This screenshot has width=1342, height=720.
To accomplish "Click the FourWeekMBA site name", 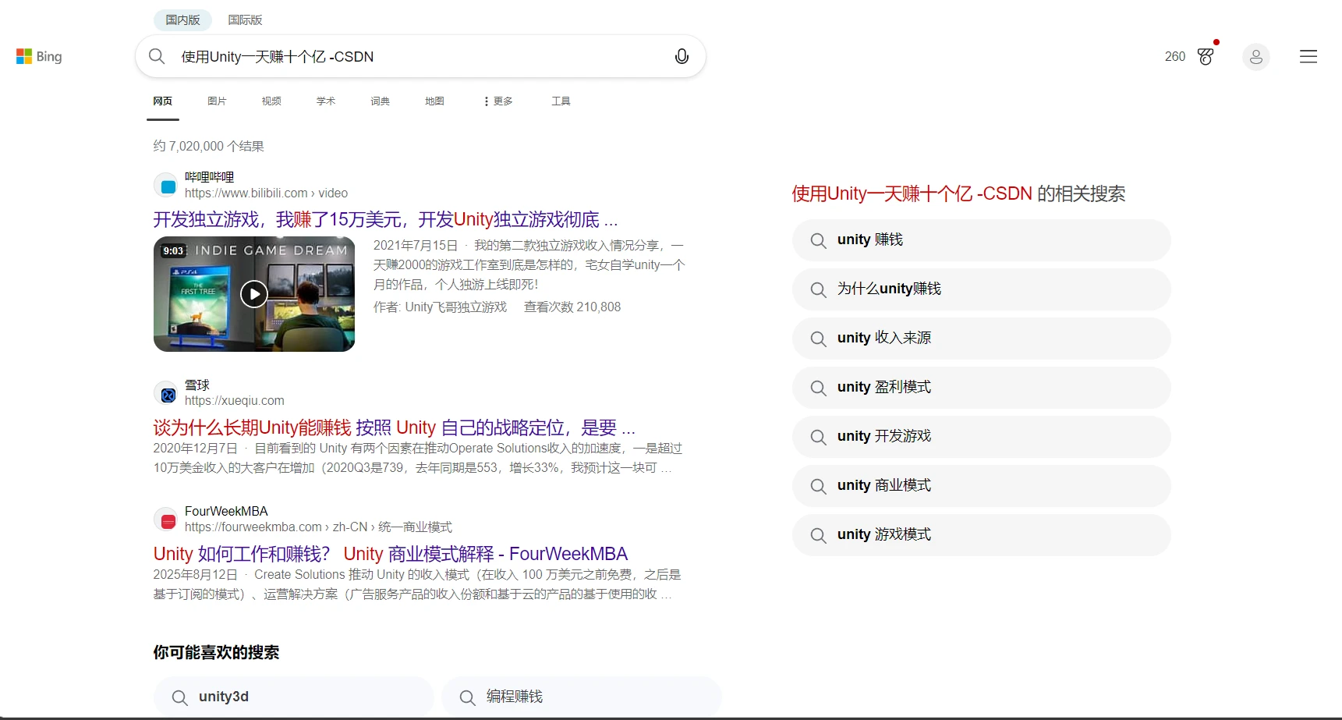I will [x=226, y=511].
